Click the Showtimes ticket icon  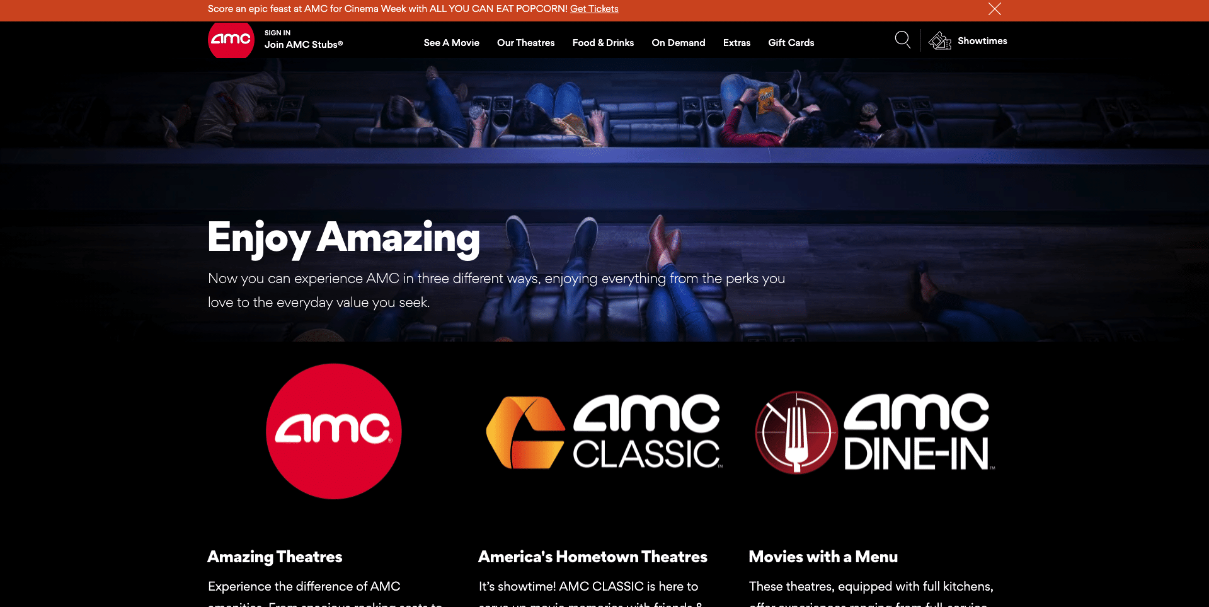coord(939,41)
